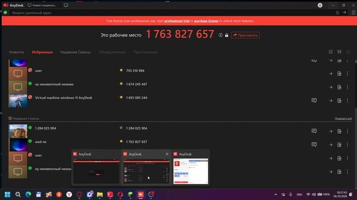Click the remote address input field
This screenshot has width=357, height=200.
pyautogui.click(x=171, y=13)
